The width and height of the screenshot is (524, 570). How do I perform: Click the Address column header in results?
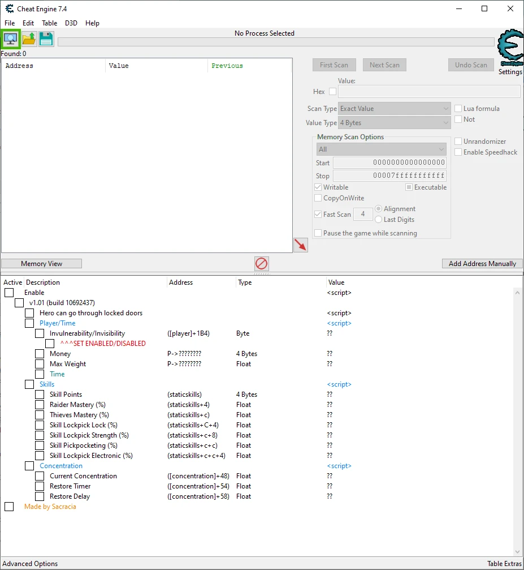tap(54, 66)
